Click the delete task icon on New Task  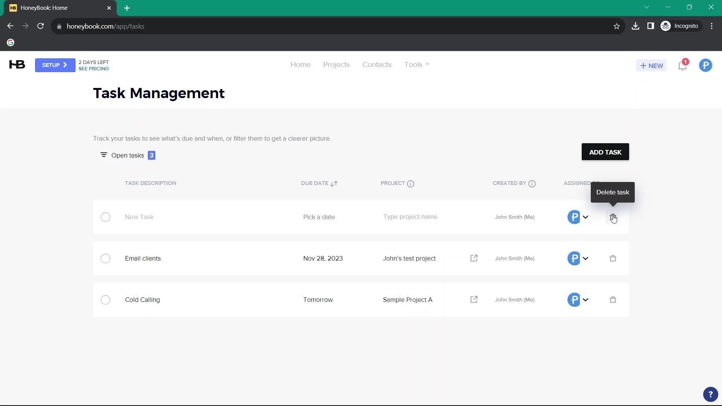[613, 217]
